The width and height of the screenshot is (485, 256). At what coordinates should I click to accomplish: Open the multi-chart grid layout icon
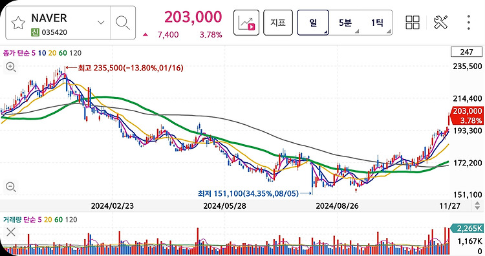pyautogui.click(x=413, y=22)
